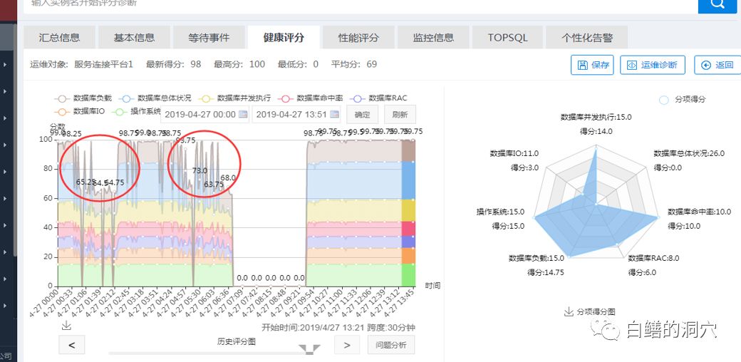741x362 pixels.
Task: Click the 最高分: 100 text
Action: click(x=239, y=64)
